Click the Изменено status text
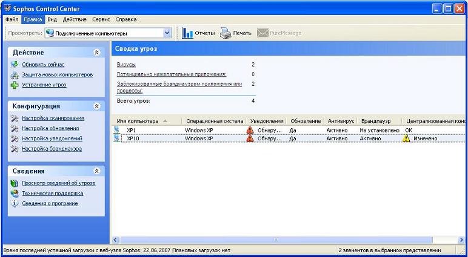 [x=426, y=138]
